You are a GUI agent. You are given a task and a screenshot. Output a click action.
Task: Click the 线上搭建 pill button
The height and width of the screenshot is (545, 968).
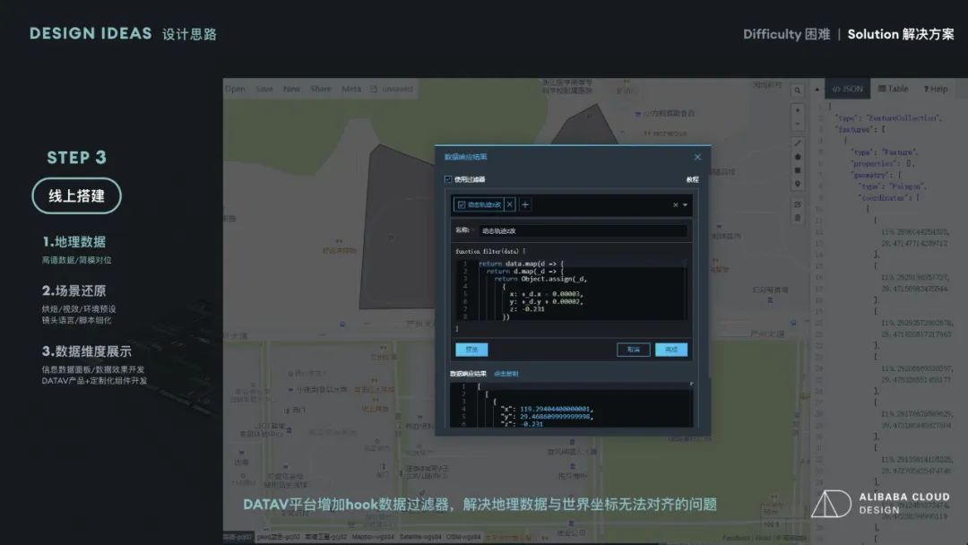coord(76,195)
